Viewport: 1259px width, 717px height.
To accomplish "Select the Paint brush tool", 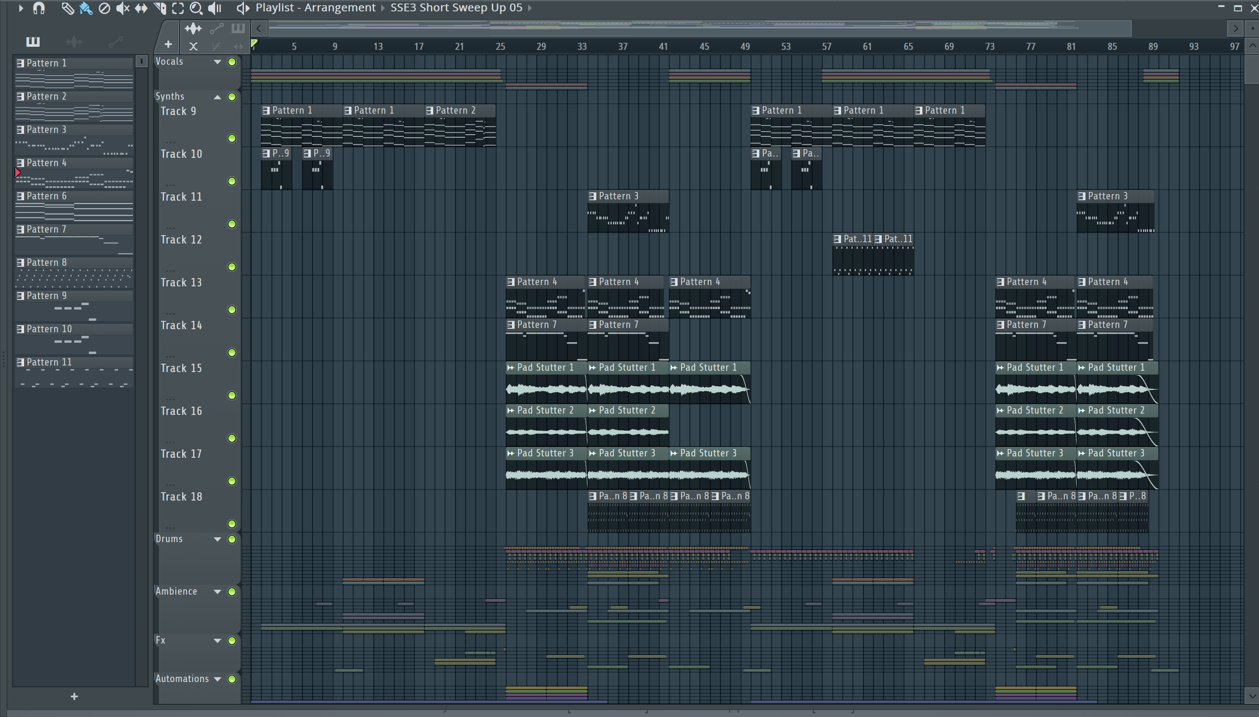I will point(86,8).
